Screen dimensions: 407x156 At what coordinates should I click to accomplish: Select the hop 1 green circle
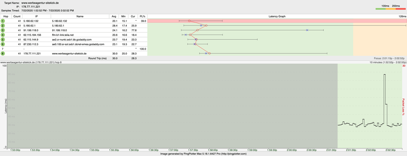pyautogui.click(x=2, y=21)
